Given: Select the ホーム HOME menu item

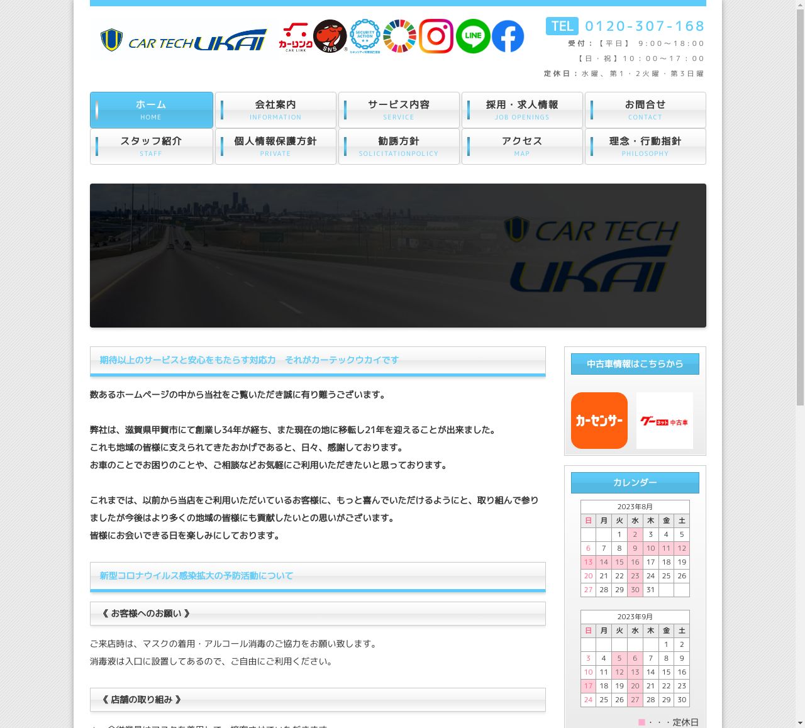Looking at the screenshot, I should coord(152,110).
